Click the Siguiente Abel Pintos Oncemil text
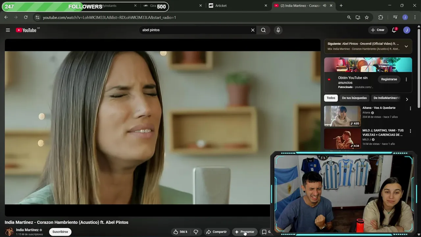The width and height of the screenshot is (421, 237). [x=363, y=44]
